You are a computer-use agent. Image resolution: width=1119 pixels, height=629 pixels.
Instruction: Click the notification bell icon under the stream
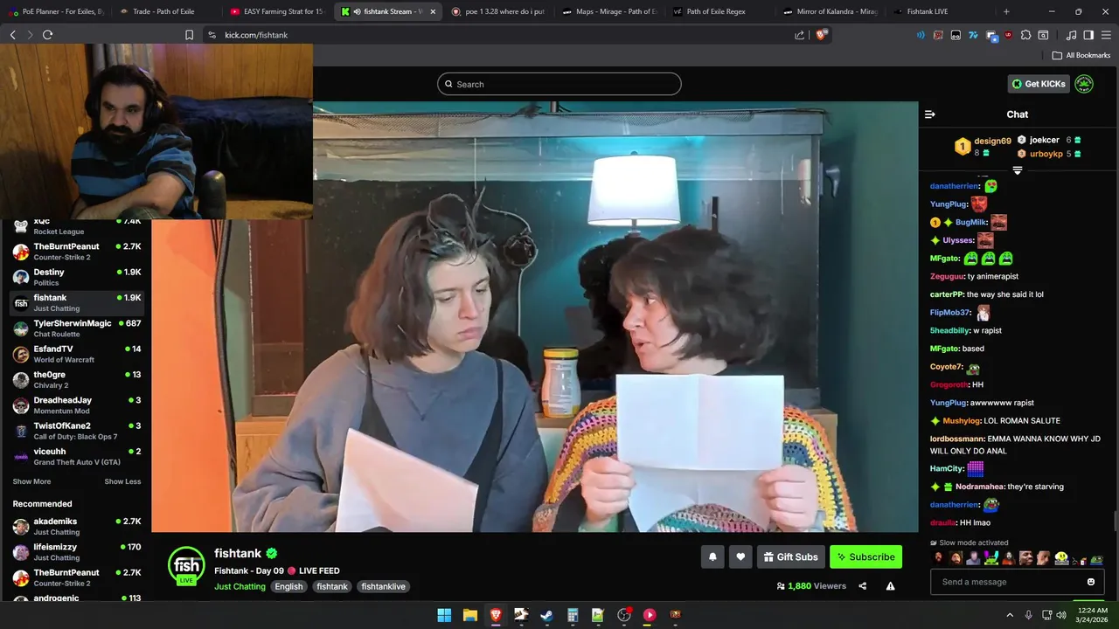pos(712,556)
